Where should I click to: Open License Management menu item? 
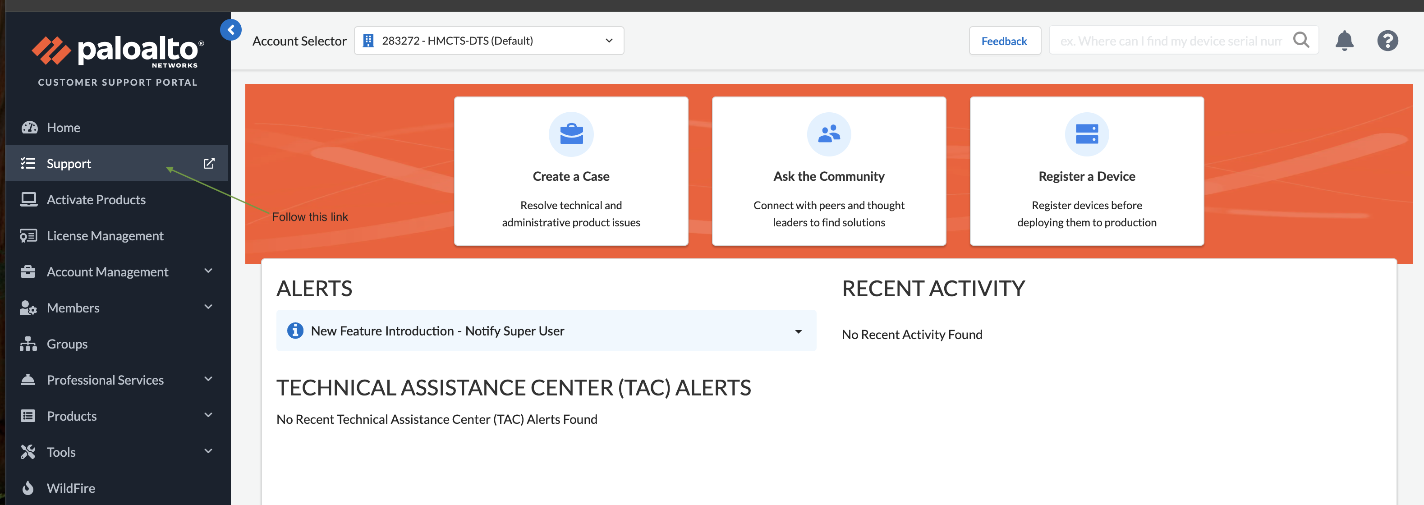coord(117,236)
